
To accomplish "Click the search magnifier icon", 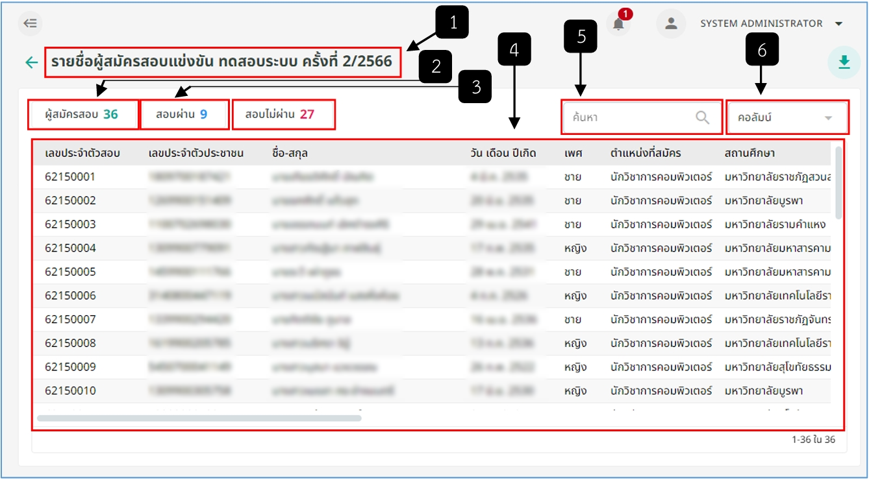I will (x=702, y=117).
